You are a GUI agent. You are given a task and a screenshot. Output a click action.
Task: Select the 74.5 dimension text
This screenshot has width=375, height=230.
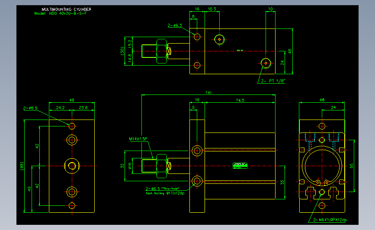point(240,100)
